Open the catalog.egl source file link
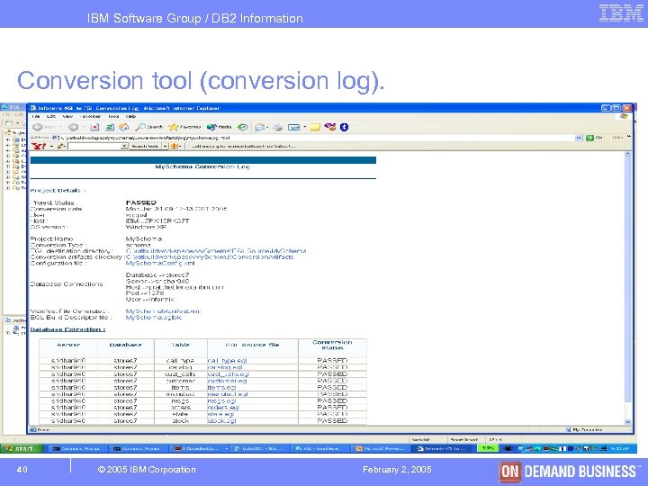The width and height of the screenshot is (648, 486). pyautogui.click(x=225, y=367)
